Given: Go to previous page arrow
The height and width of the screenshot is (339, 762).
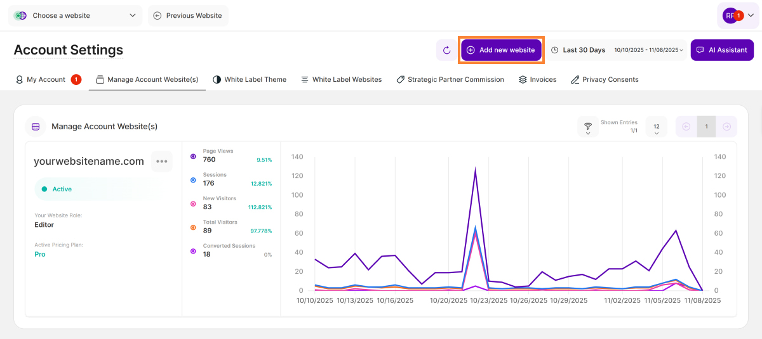Looking at the screenshot, I should tap(686, 127).
